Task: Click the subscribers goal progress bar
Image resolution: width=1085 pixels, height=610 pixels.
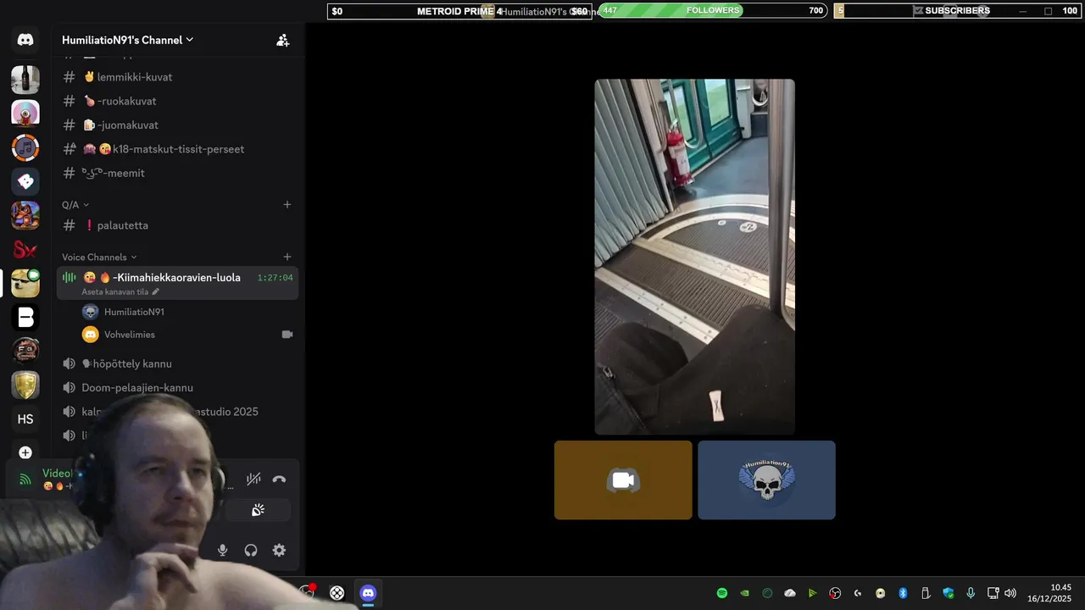Action: pos(958,11)
